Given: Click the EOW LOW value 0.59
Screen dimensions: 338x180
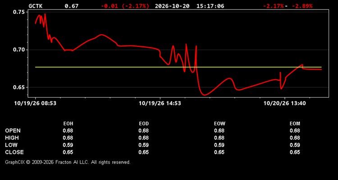Looking at the screenshot, I should tap(219, 145).
